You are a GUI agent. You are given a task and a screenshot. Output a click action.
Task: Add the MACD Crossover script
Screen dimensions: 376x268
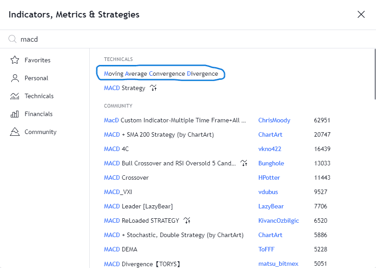coord(126,177)
